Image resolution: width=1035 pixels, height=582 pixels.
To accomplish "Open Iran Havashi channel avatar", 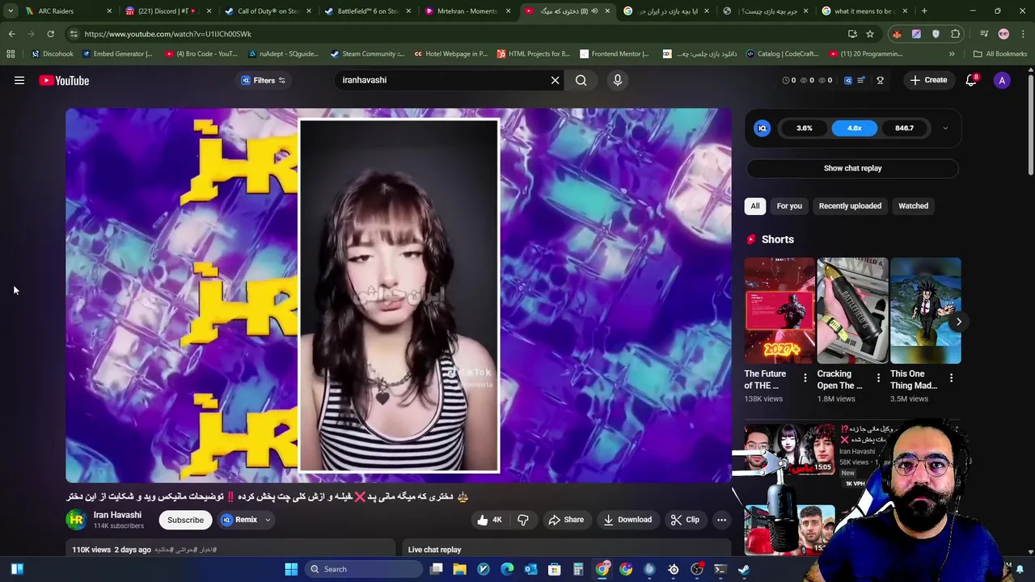I will [76, 520].
